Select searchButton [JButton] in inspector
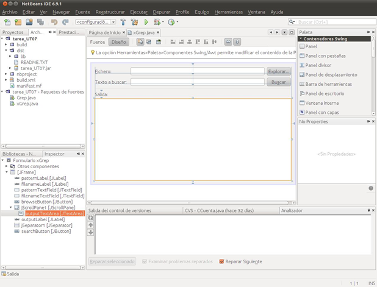Image resolution: width=377 pixels, height=287 pixels. 46,231
